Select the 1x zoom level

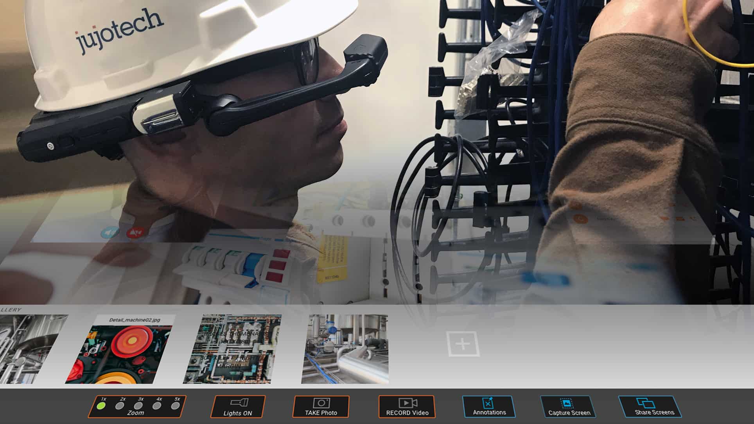(x=101, y=406)
